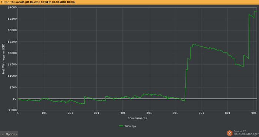
Task: Click the $0 y-axis label
Action: pyautogui.click(x=14, y=99)
